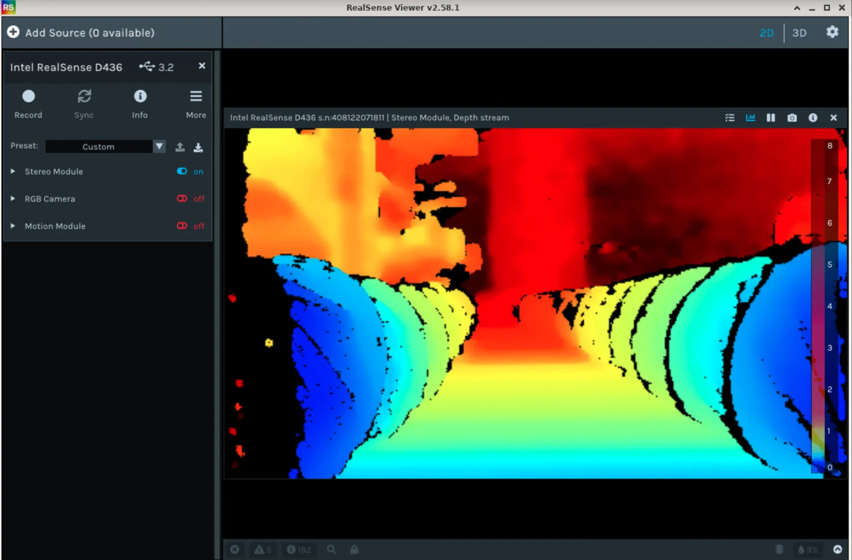Click the status bar 9% usage indicator
852x560 pixels.
(808, 549)
